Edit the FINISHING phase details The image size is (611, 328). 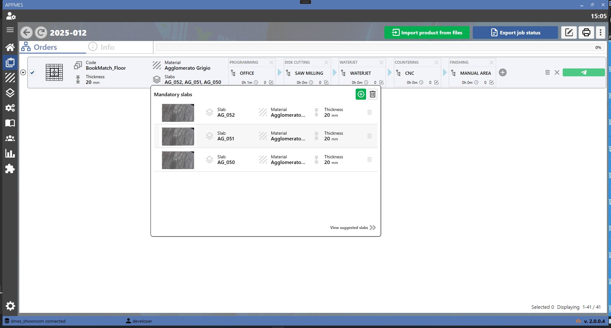click(491, 82)
